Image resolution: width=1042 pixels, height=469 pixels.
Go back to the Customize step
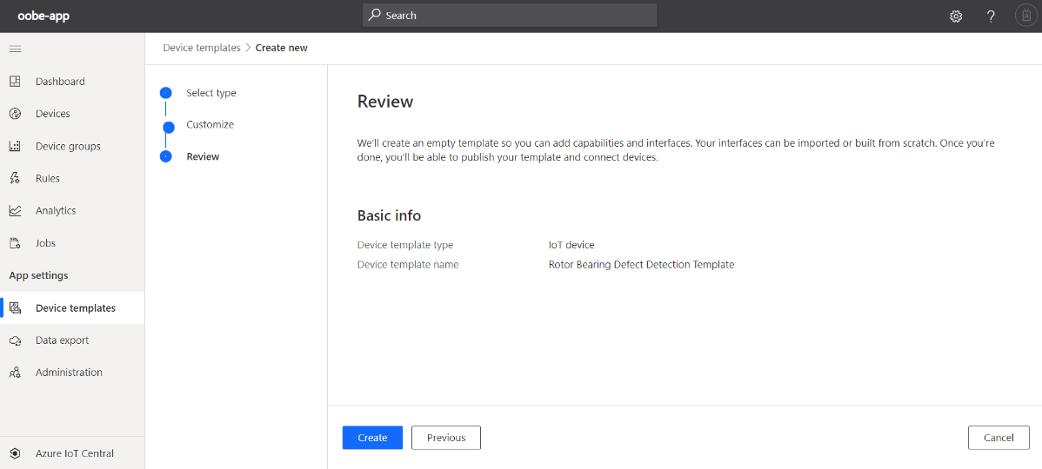click(210, 124)
